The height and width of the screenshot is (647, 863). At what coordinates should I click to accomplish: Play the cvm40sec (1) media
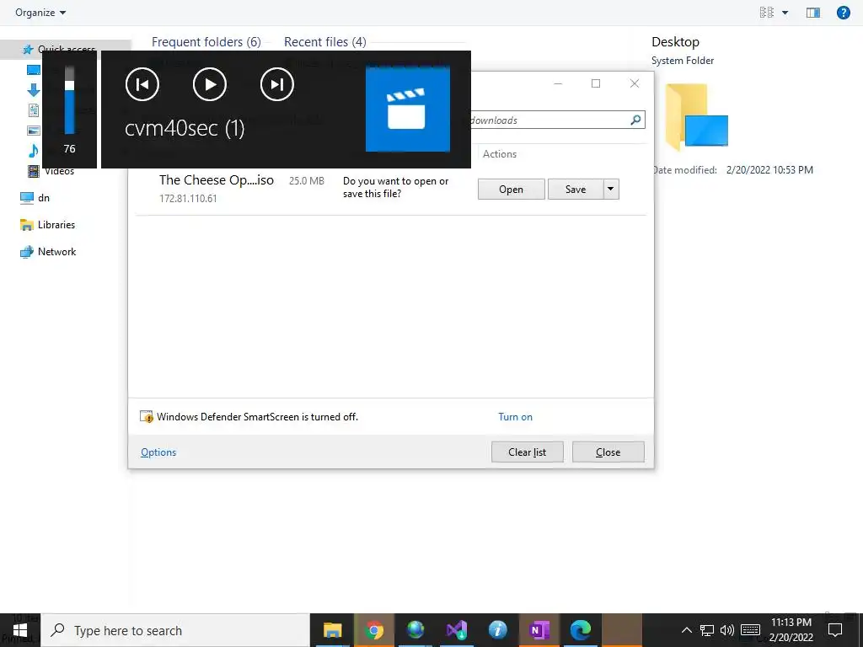210,84
